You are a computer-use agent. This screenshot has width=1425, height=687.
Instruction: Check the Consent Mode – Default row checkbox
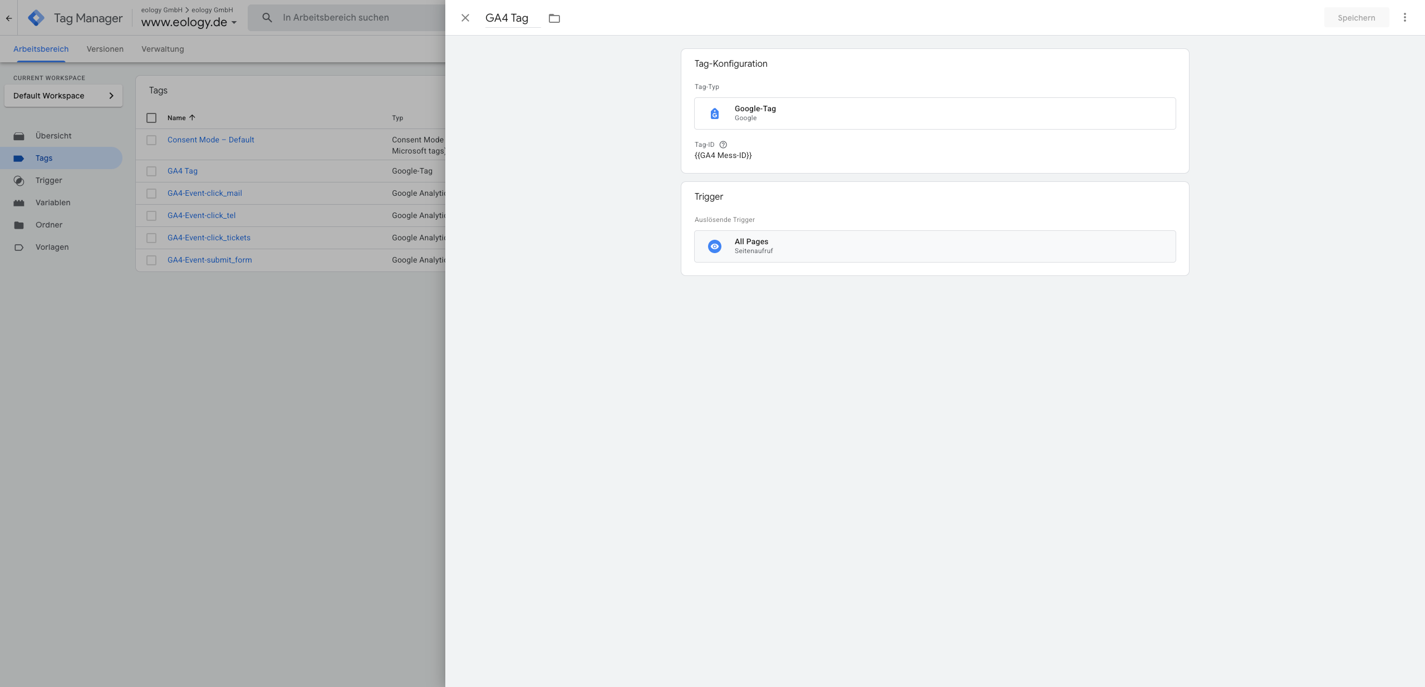(x=151, y=140)
